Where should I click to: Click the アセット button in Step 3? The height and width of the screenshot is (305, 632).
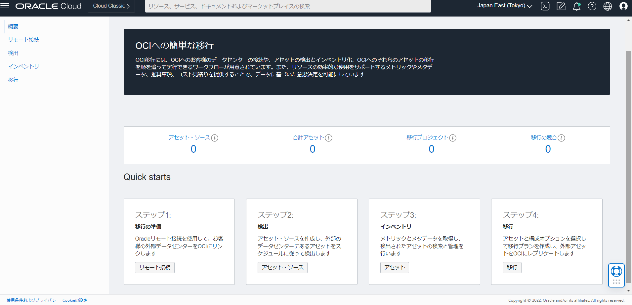tap(395, 268)
